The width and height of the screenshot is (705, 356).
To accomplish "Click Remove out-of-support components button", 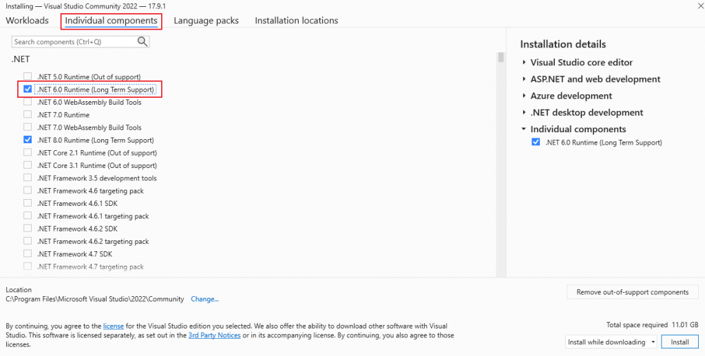I will pos(632,292).
